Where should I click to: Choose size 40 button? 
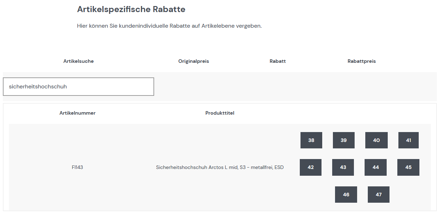pos(376,140)
